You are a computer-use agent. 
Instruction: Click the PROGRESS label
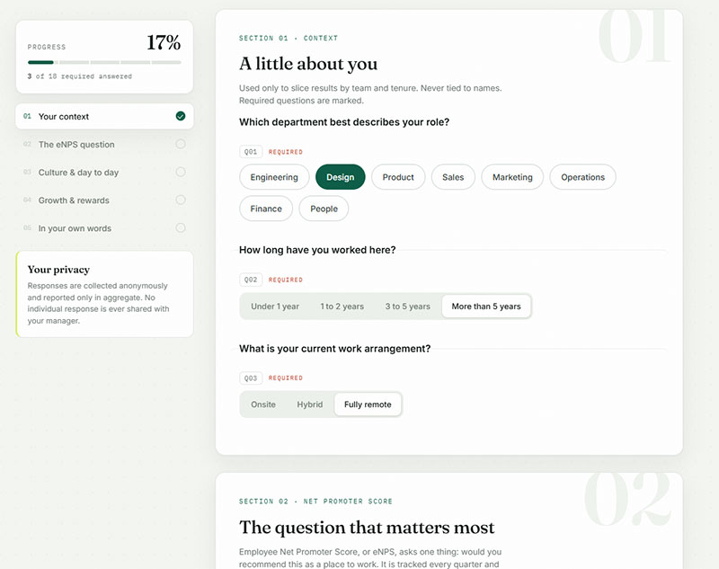pyautogui.click(x=47, y=47)
